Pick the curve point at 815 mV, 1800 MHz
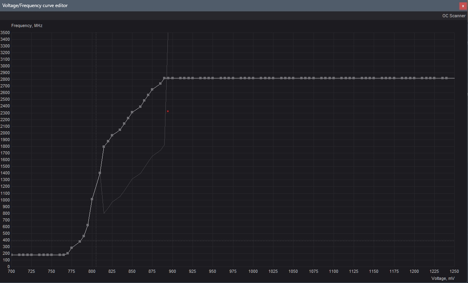 point(104,147)
